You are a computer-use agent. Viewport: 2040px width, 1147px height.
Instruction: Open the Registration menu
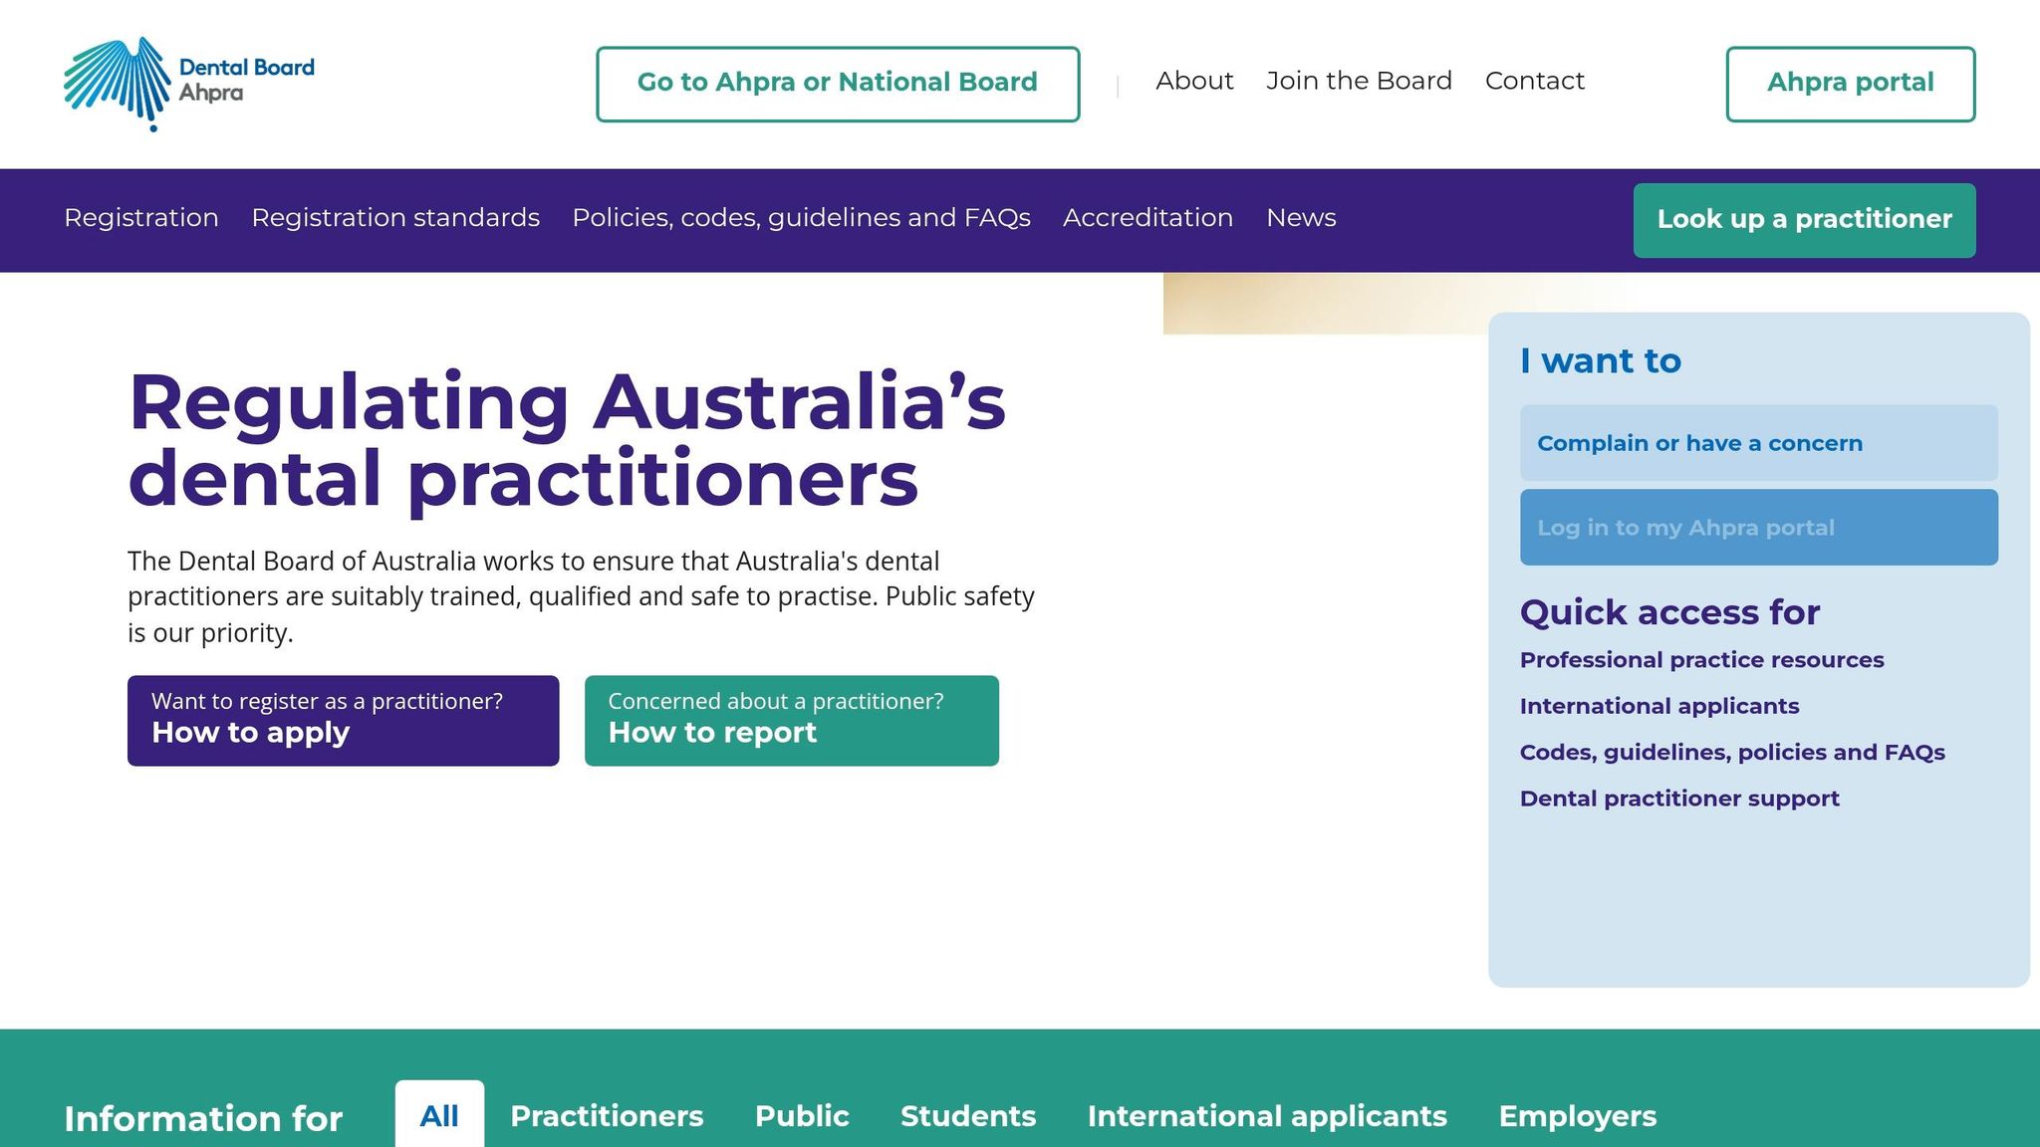coord(141,218)
